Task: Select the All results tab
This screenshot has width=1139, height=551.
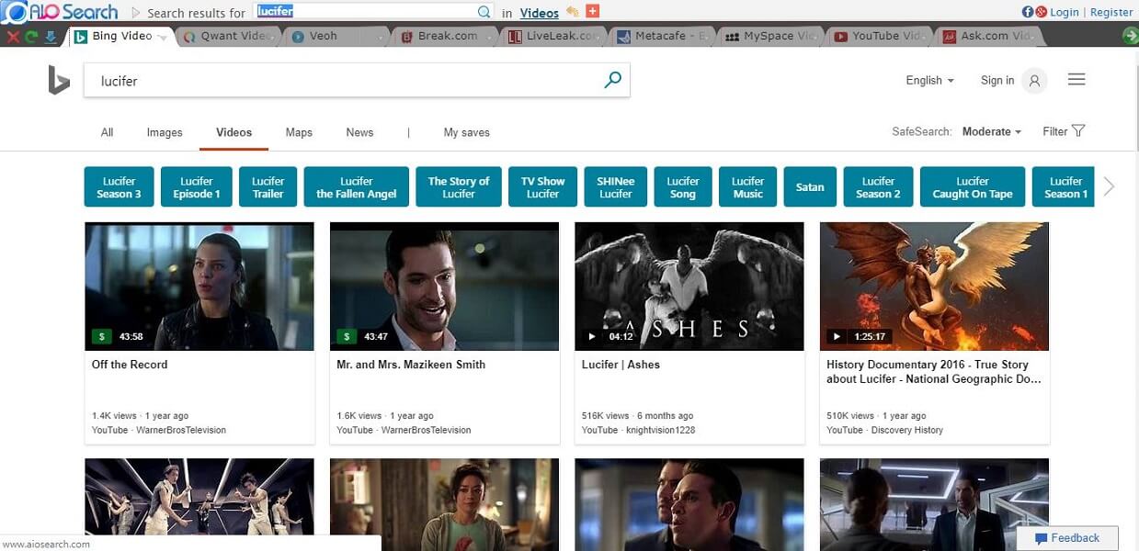Action: point(107,132)
